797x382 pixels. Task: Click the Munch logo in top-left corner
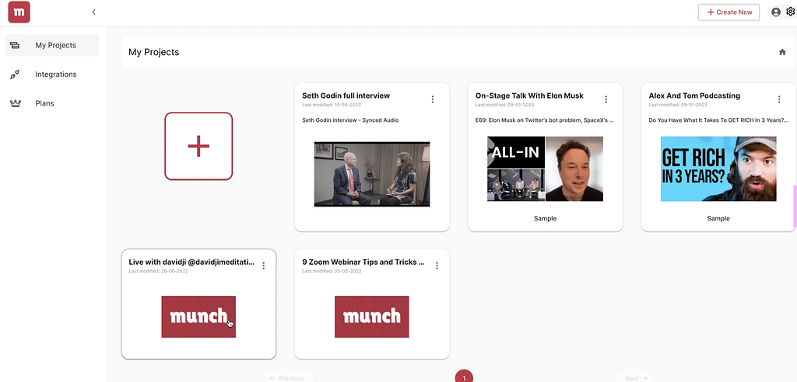coord(19,12)
